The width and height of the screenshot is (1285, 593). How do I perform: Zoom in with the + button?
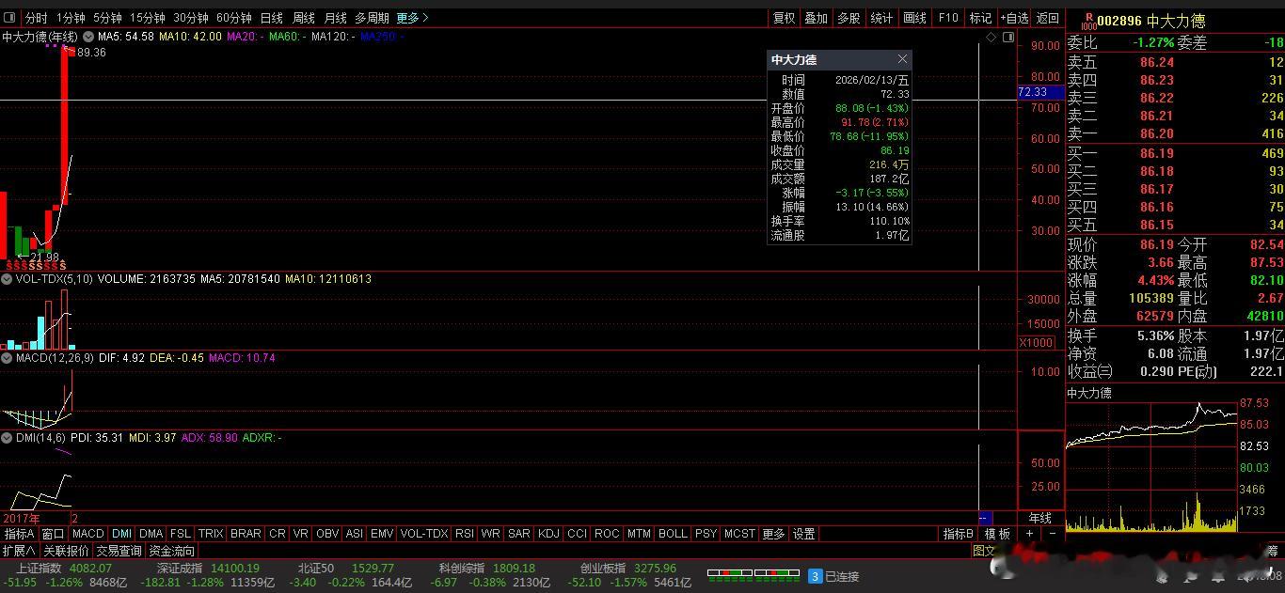click(1029, 534)
